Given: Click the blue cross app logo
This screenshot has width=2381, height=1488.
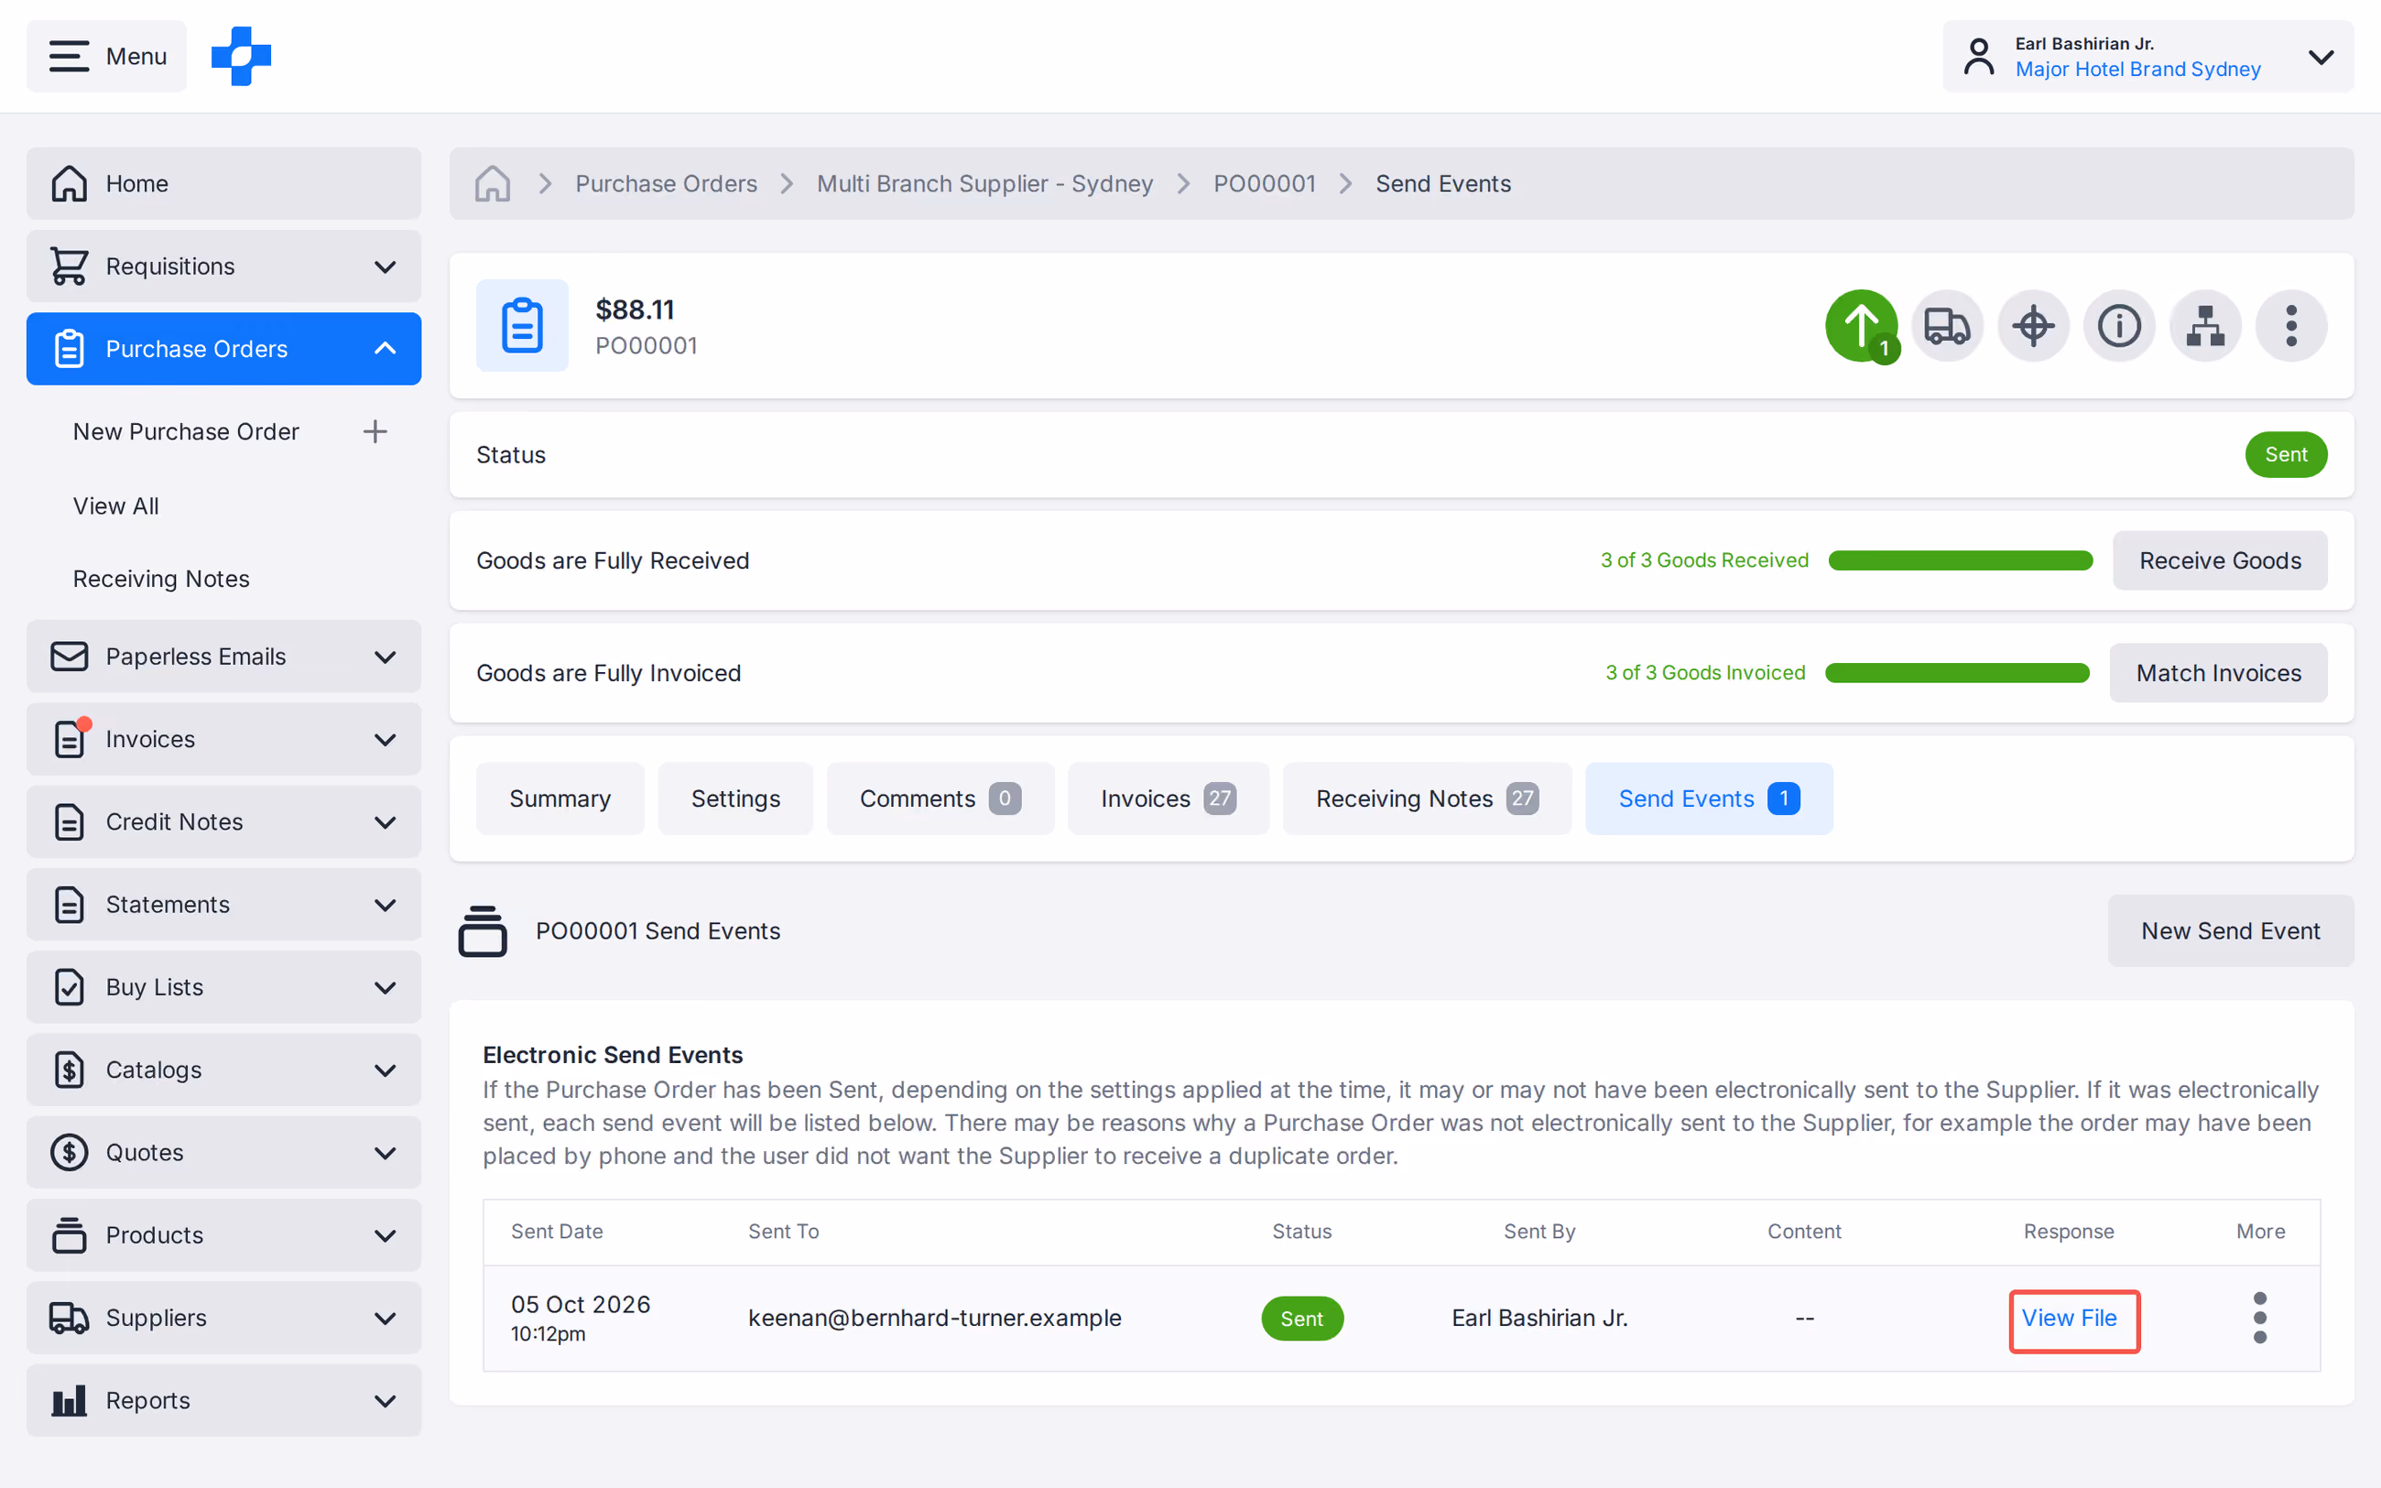Looking at the screenshot, I should pyautogui.click(x=241, y=56).
